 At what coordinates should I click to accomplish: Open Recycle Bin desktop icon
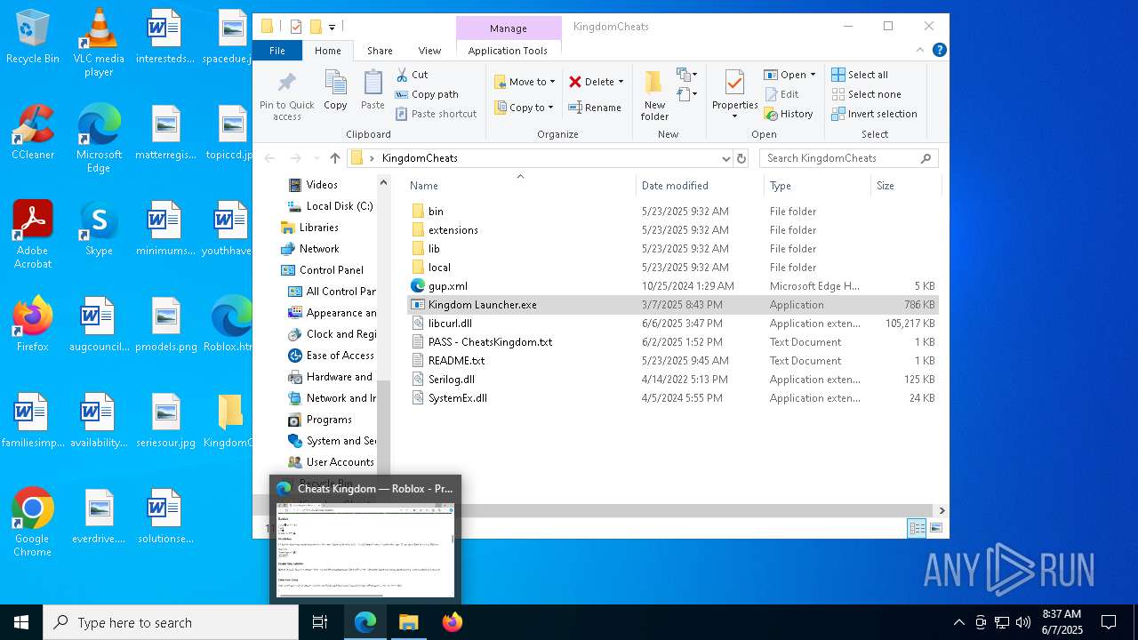[x=32, y=37]
